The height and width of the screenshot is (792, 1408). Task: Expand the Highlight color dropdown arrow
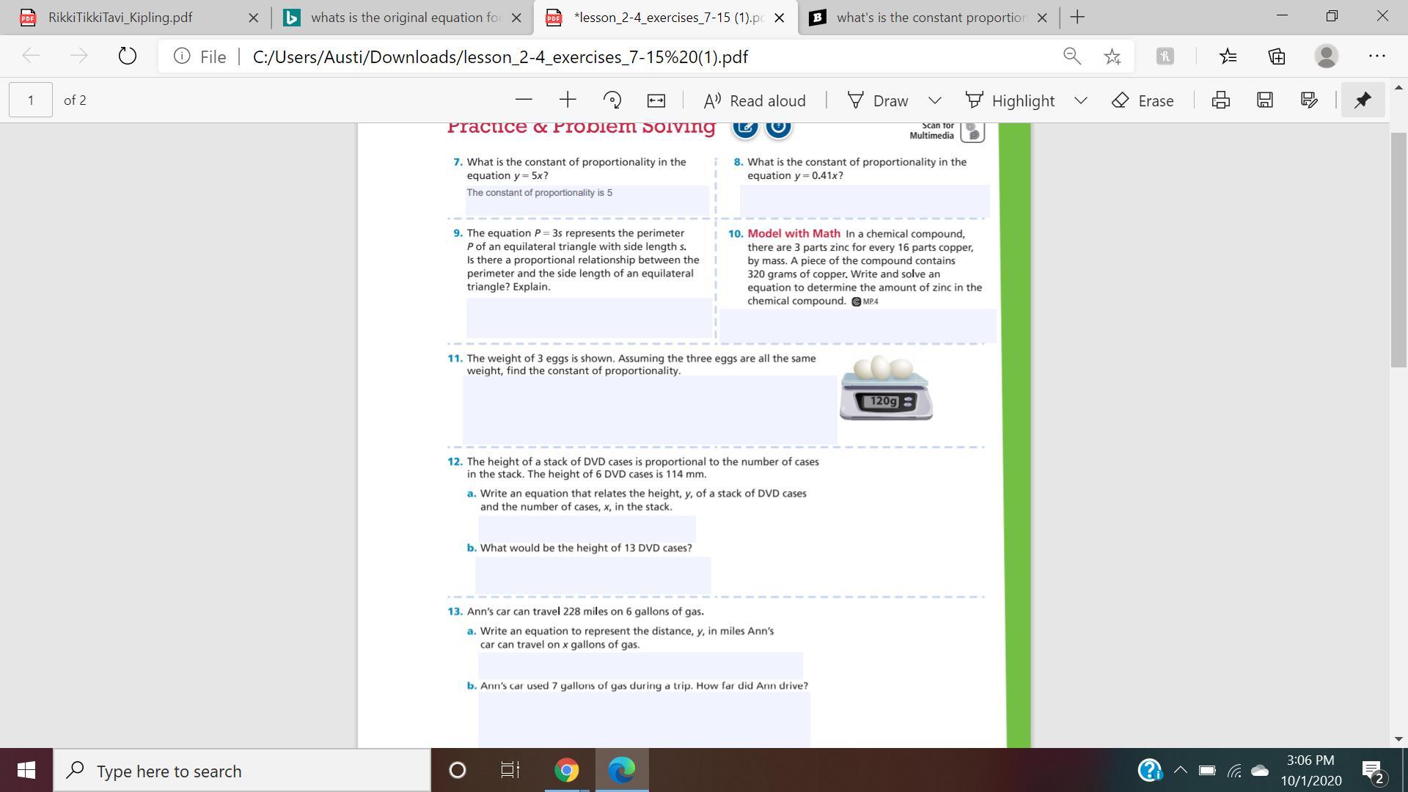tap(1080, 100)
